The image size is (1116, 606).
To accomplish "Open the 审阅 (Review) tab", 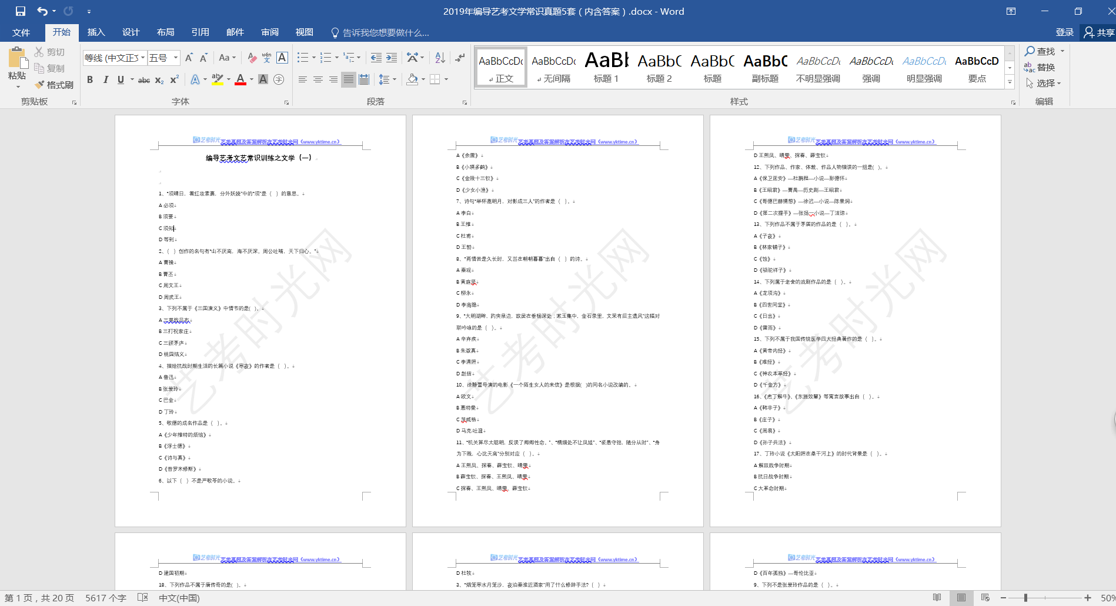I will click(270, 32).
